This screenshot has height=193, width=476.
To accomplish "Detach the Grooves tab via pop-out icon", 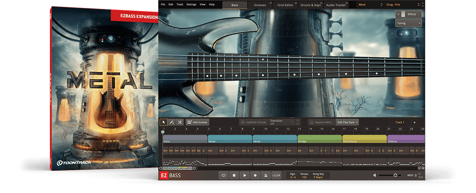I will 271,3.
